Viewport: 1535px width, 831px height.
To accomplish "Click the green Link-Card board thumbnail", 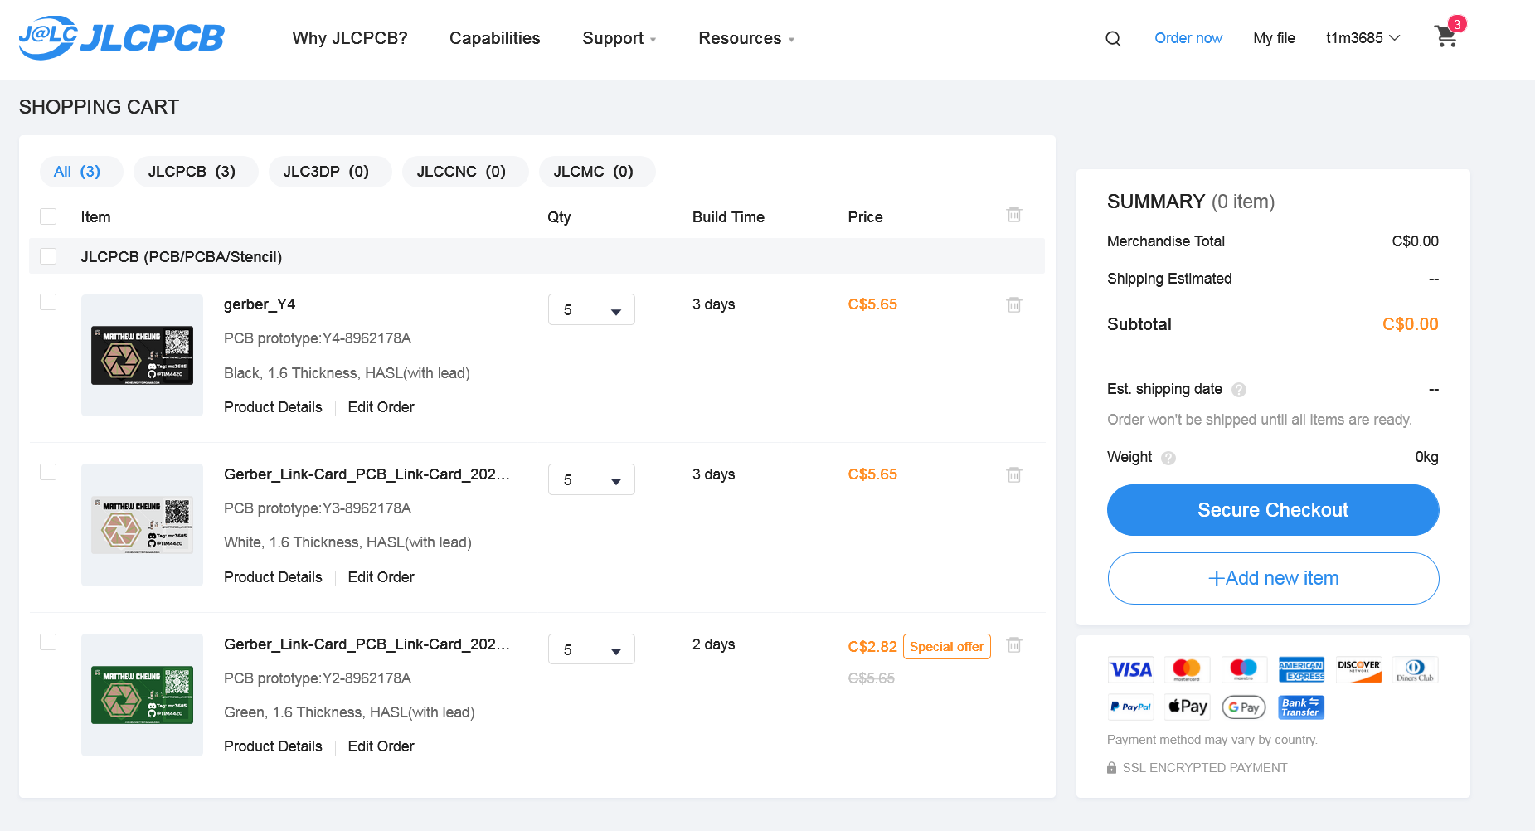I will [x=142, y=695].
